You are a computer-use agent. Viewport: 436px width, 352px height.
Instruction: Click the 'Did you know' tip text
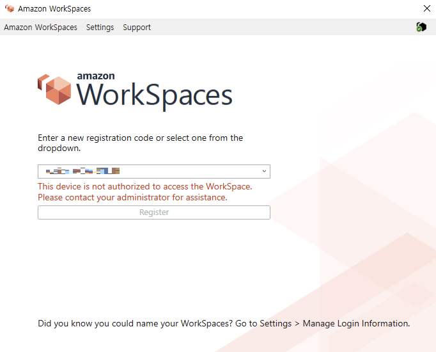(224, 323)
